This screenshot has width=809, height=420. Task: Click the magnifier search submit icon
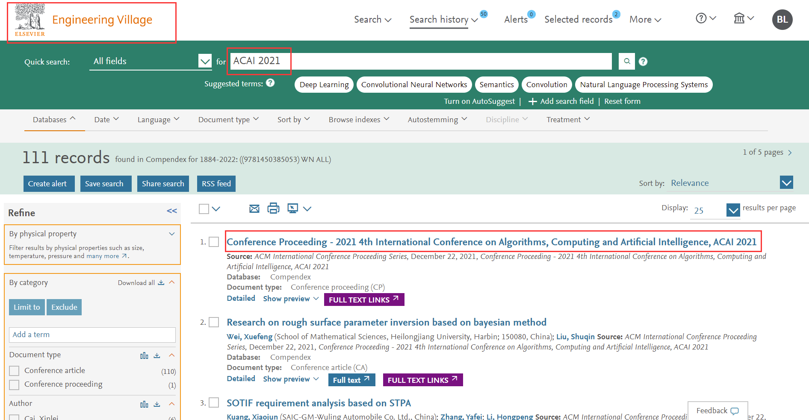click(627, 61)
